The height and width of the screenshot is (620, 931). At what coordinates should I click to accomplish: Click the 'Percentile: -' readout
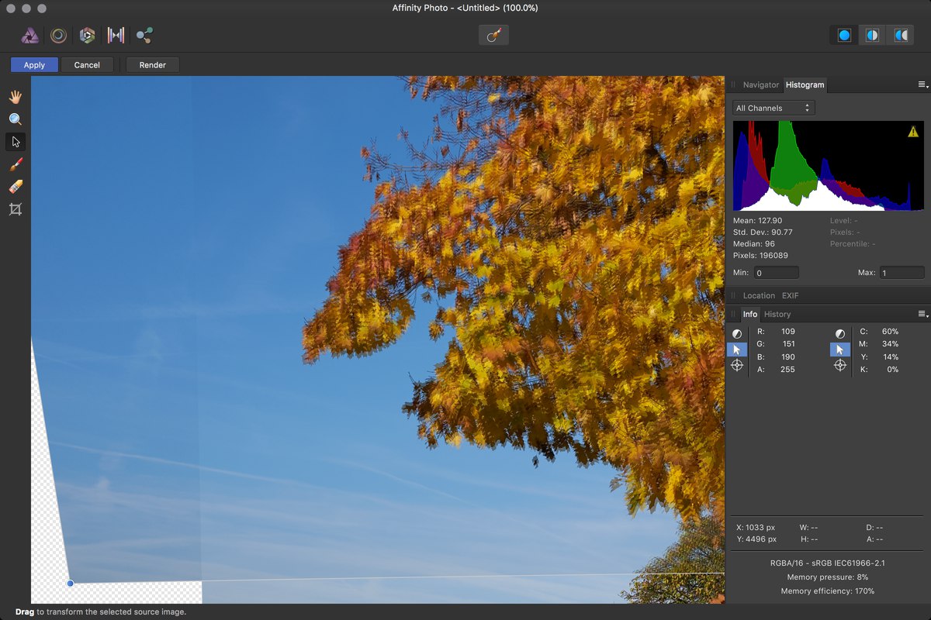852,244
